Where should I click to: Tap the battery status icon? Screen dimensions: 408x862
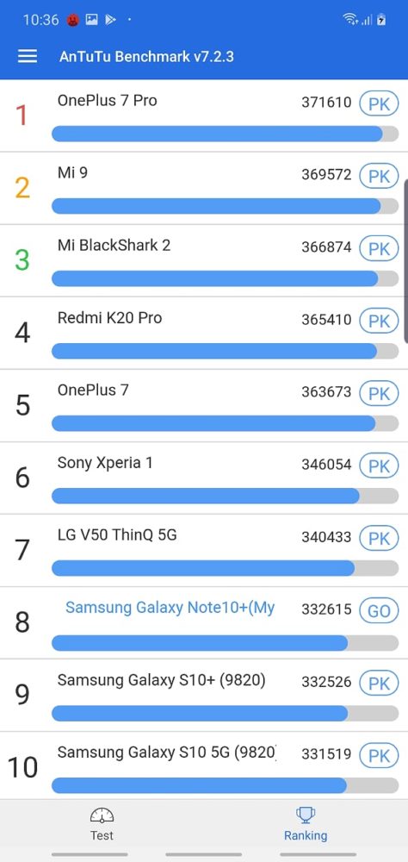(x=381, y=21)
